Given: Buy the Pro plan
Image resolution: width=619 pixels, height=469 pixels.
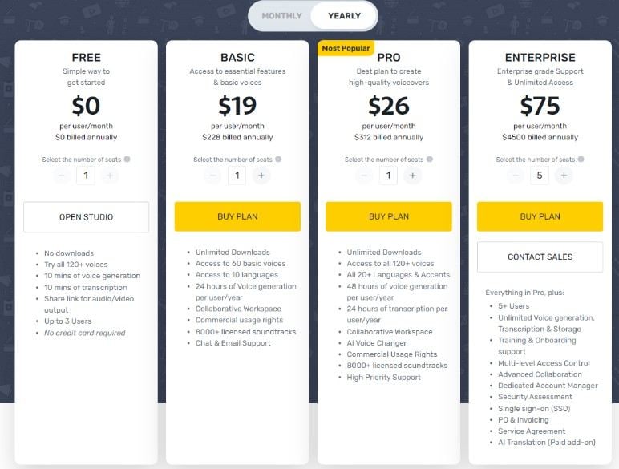Looking at the screenshot, I should 389,216.
